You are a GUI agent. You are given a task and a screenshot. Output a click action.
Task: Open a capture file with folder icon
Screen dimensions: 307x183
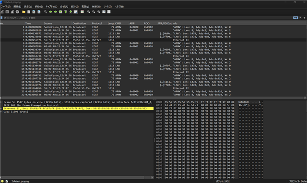24,12
